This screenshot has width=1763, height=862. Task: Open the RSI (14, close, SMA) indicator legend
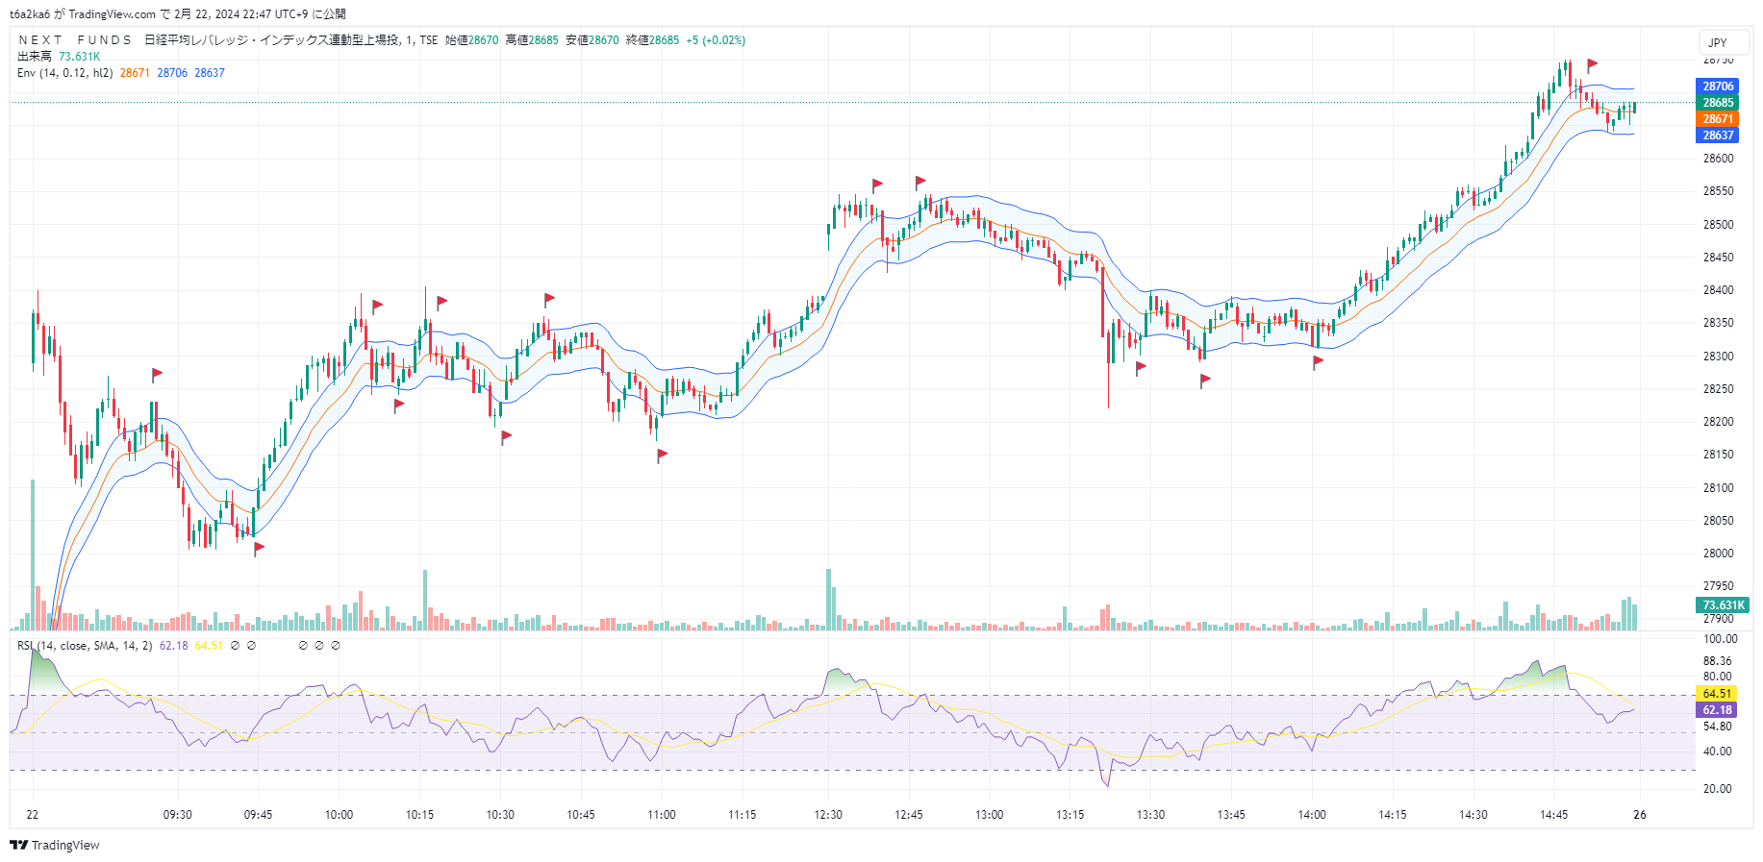[85, 646]
